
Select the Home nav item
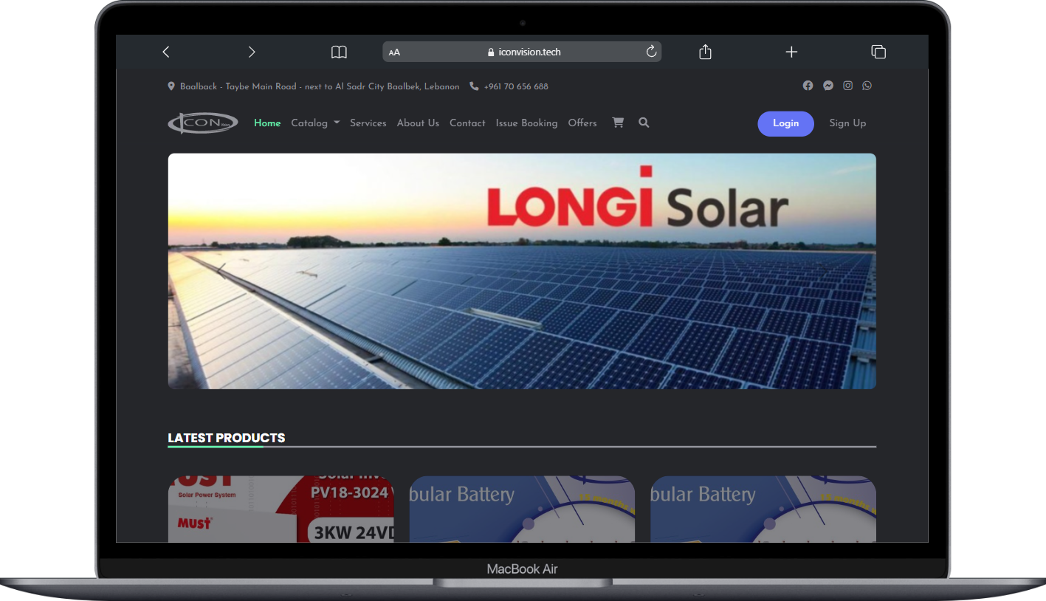click(x=267, y=123)
